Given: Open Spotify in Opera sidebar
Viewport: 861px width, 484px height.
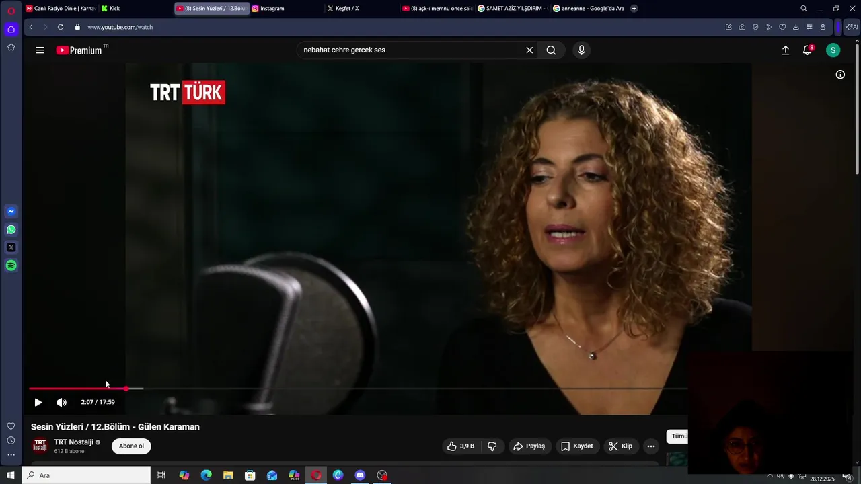Looking at the screenshot, I should [x=11, y=266].
